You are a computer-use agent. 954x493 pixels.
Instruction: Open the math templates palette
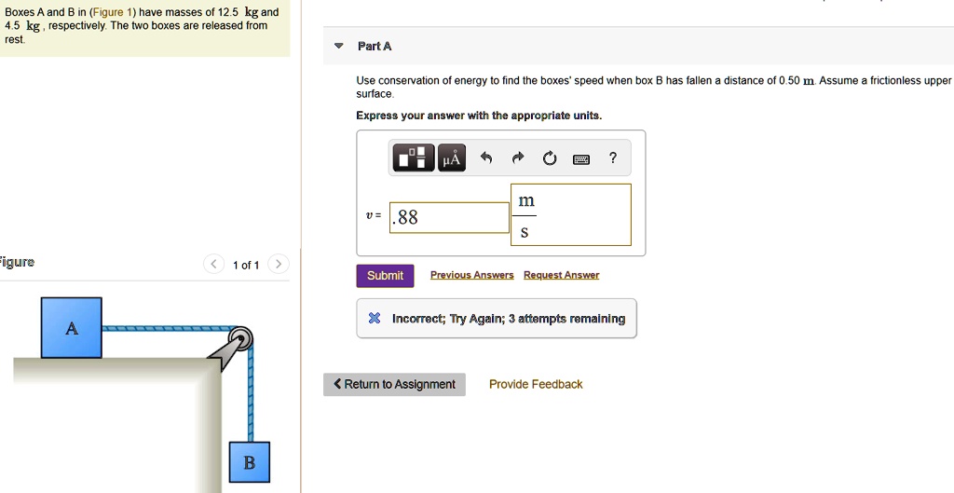(x=413, y=158)
